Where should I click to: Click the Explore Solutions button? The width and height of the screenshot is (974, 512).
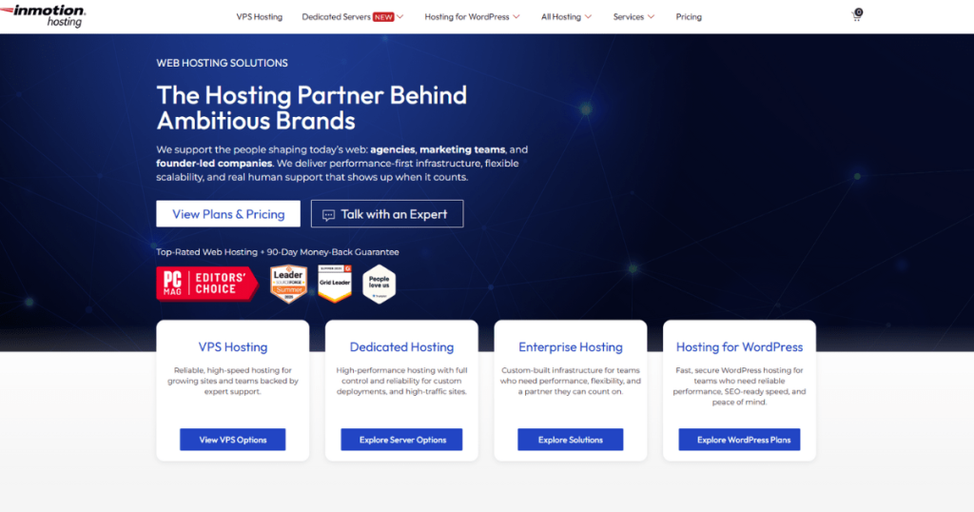coord(571,440)
